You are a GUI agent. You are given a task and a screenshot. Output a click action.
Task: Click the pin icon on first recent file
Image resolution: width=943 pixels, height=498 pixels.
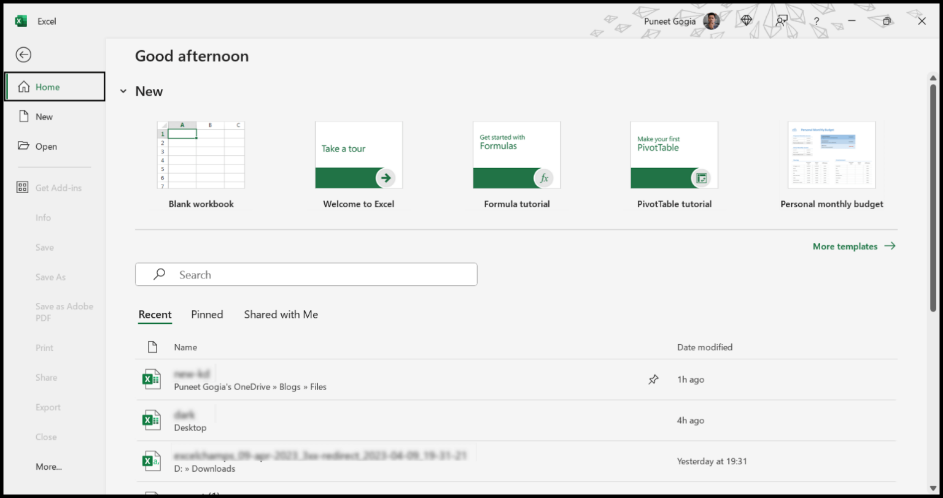(653, 380)
